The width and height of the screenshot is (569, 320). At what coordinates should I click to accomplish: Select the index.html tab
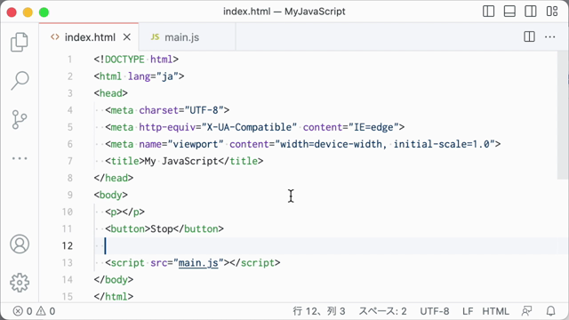tap(85, 37)
